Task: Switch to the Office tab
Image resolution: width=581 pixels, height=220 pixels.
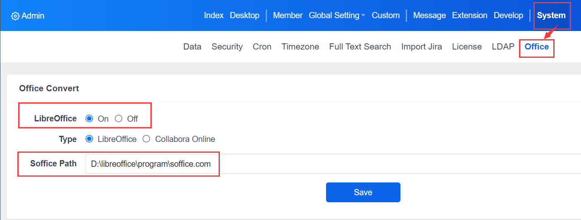Action: click(536, 47)
